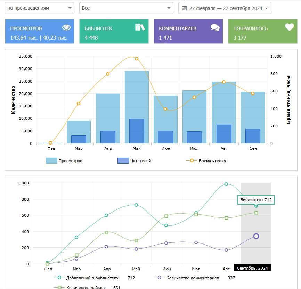Select the Комментариев 1 471 stat card
This screenshot has height=289, width=301.
pos(188,32)
